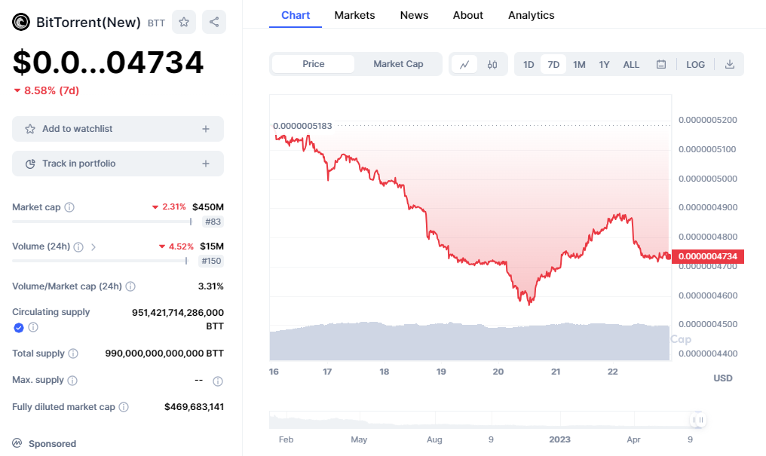Download chart data via download icon
This screenshot has width=766, height=456.
point(729,65)
